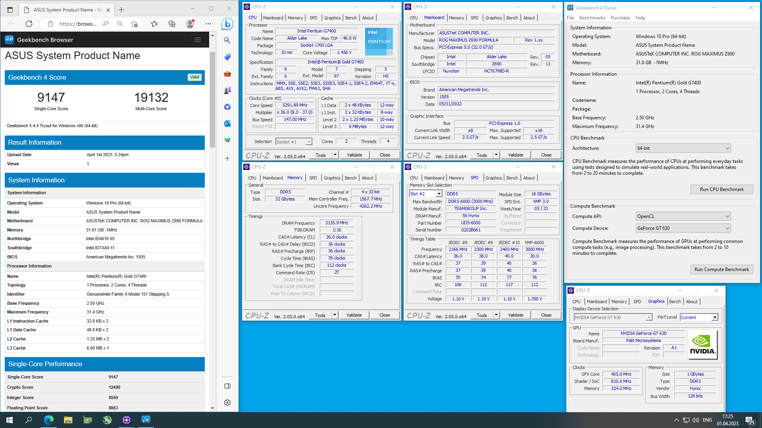
Task: Open a new Edge tab
Action: click(121, 10)
